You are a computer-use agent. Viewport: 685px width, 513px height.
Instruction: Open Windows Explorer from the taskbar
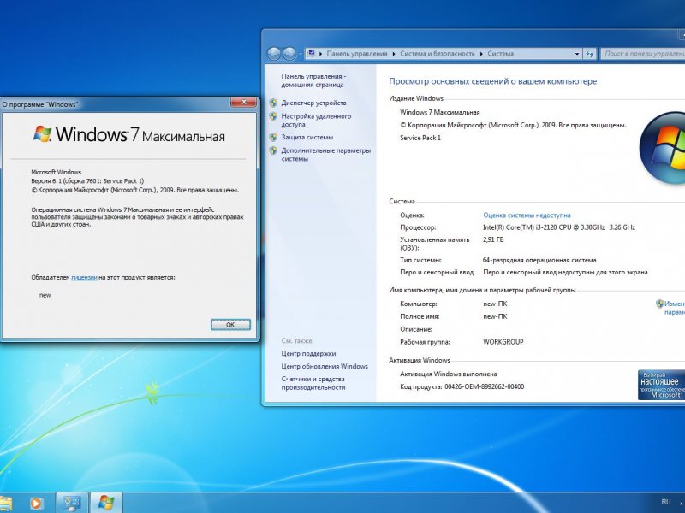click(x=6, y=503)
